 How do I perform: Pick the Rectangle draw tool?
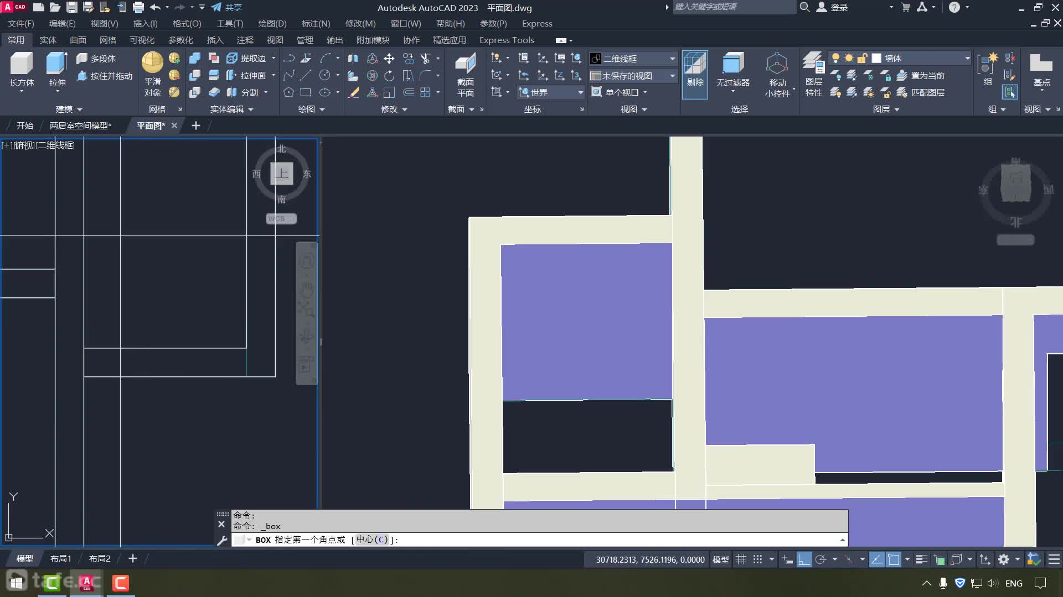[306, 92]
